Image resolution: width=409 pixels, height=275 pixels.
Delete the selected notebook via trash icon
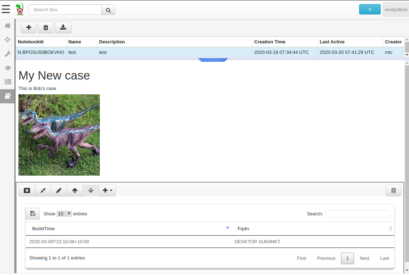point(46,27)
